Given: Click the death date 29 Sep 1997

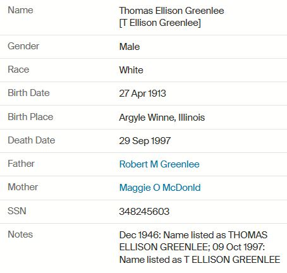Looking at the screenshot, I should click(x=145, y=141).
